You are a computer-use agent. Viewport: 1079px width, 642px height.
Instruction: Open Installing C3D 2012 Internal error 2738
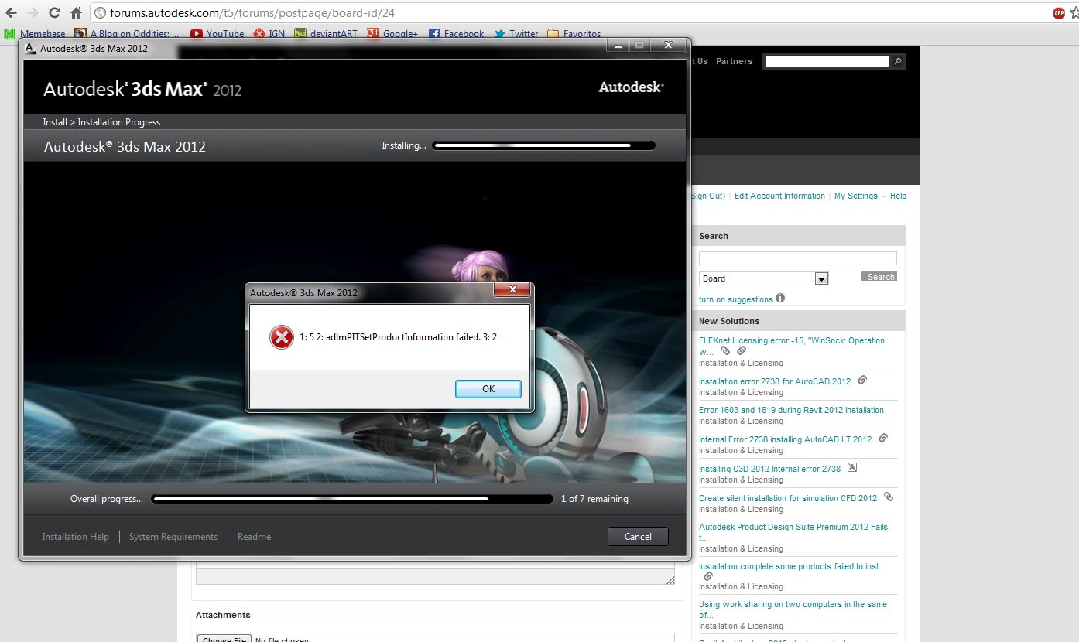769,469
